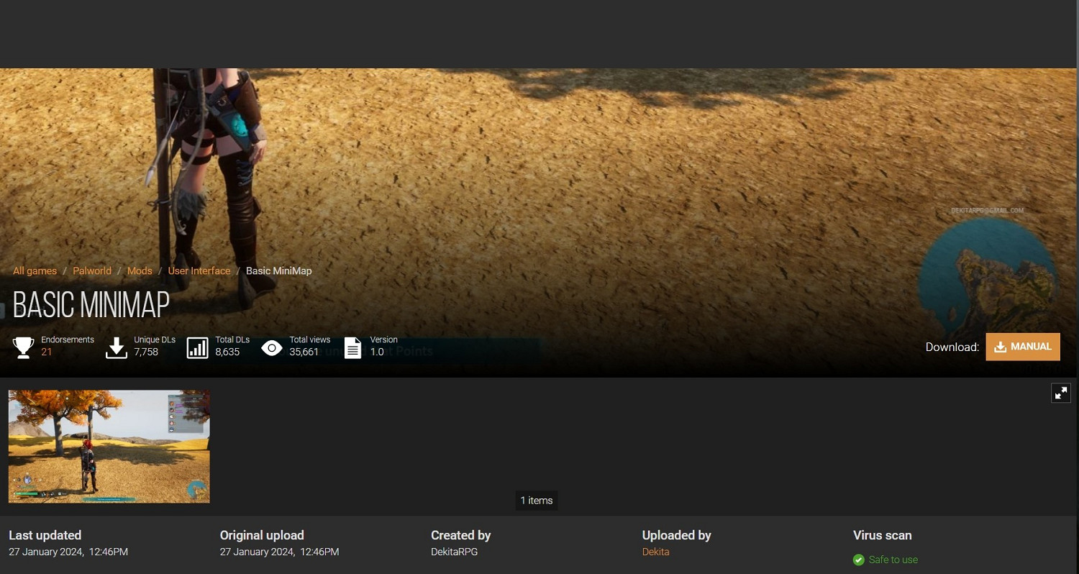Click the 1 items gallery counter
The height and width of the screenshot is (574, 1079).
[x=537, y=501]
